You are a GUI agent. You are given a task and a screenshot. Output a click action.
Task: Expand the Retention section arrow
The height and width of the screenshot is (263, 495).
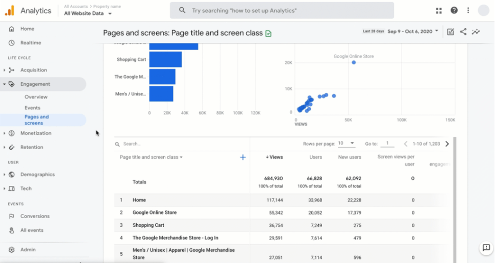[4, 147]
